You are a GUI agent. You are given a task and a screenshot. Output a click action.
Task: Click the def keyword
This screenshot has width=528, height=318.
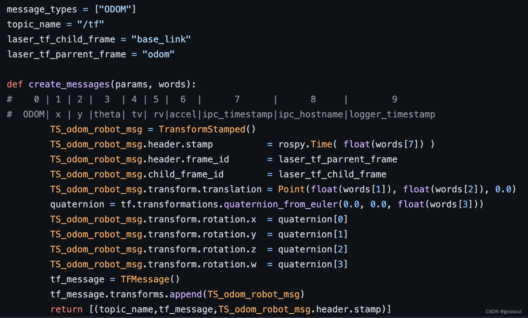coord(15,84)
